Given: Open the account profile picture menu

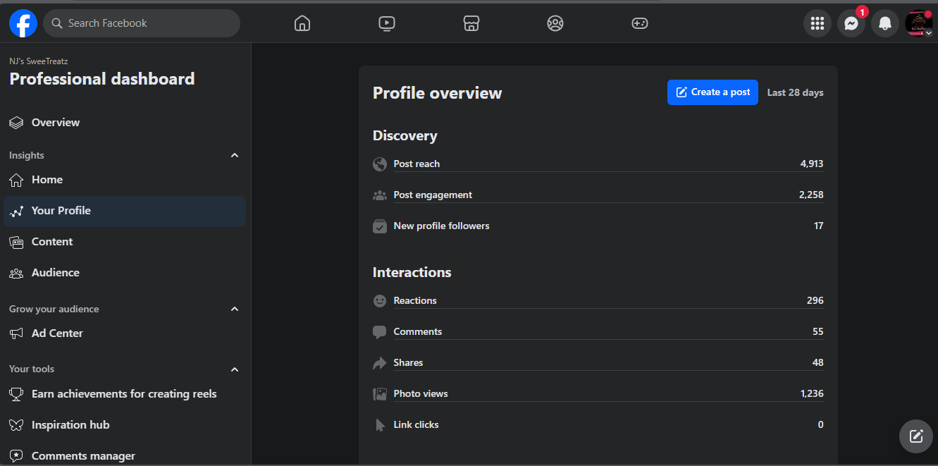Looking at the screenshot, I should [919, 23].
